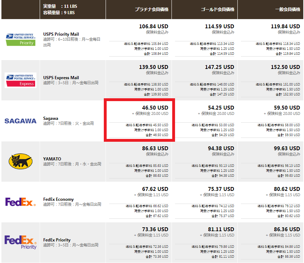Select the 114.59 USD gold price
The height and width of the screenshot is (263, 304).
(x=219, y=27)
